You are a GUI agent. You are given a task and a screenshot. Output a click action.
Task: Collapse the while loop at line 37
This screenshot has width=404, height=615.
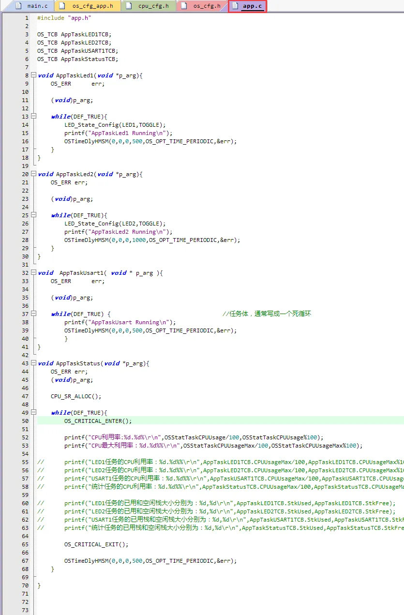point(33,314)
